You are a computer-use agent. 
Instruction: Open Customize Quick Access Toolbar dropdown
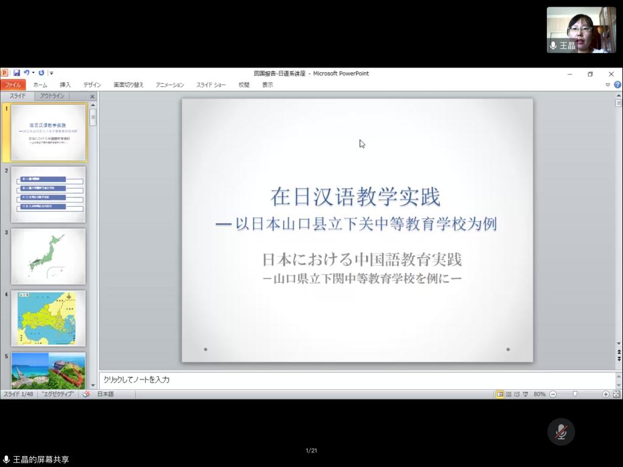[x=52, y=74]
